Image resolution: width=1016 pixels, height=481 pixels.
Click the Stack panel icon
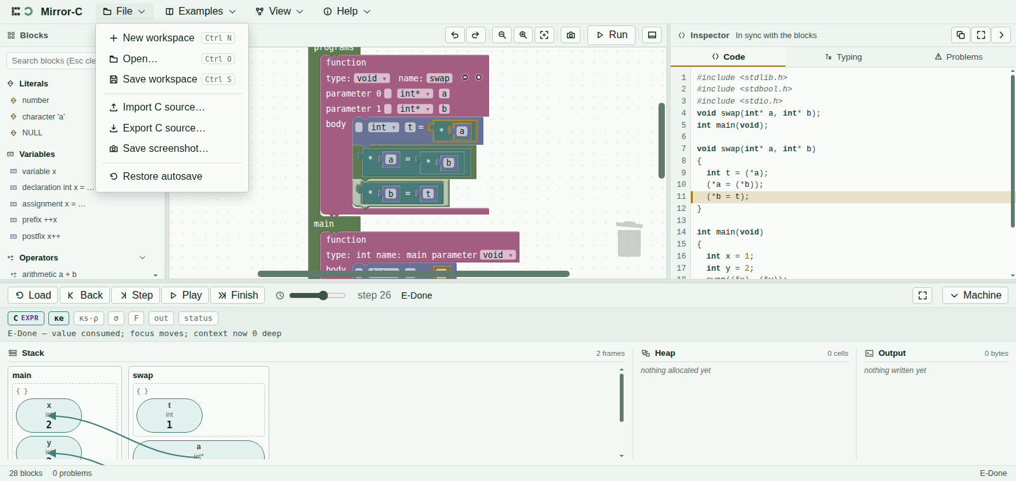pyautogui.click(x=13, y=353)
